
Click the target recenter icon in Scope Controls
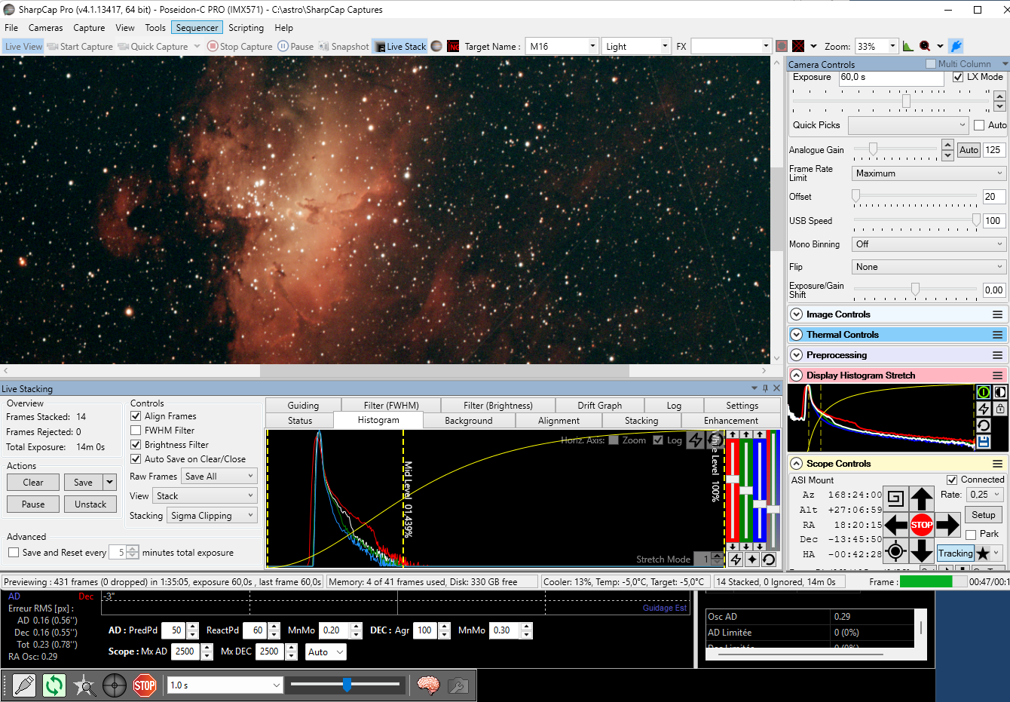click(895, 551)
